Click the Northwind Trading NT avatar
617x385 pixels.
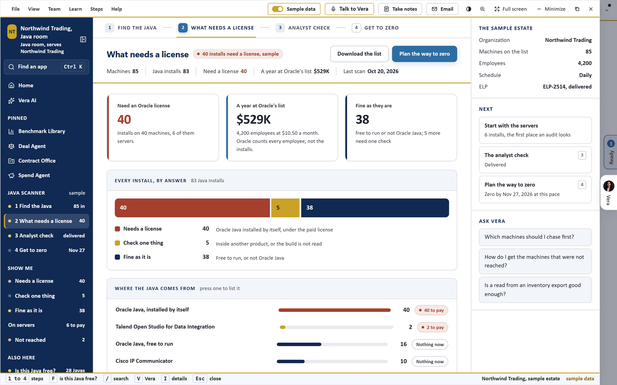tap(12, 32)
